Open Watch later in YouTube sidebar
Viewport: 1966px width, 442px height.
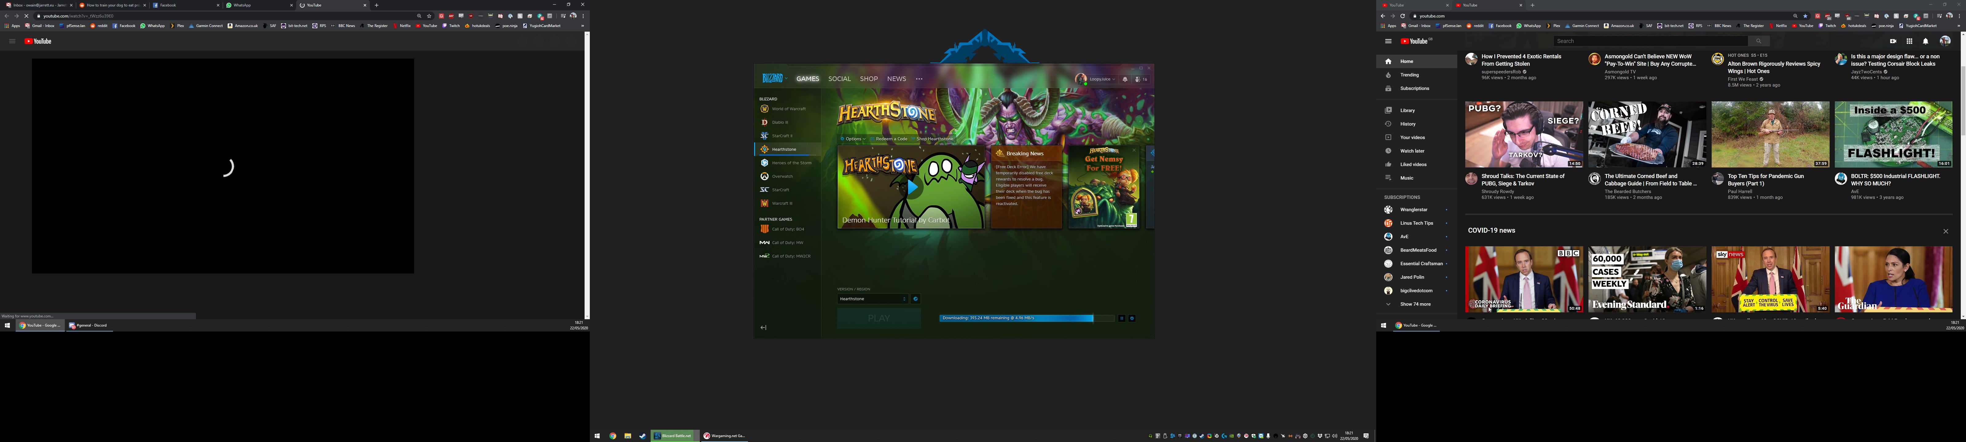tap(1416, 151)
